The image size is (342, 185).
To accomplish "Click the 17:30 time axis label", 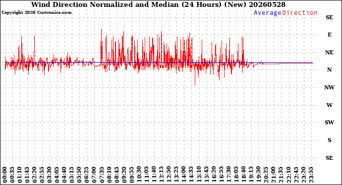I will [x=229, y=175].
